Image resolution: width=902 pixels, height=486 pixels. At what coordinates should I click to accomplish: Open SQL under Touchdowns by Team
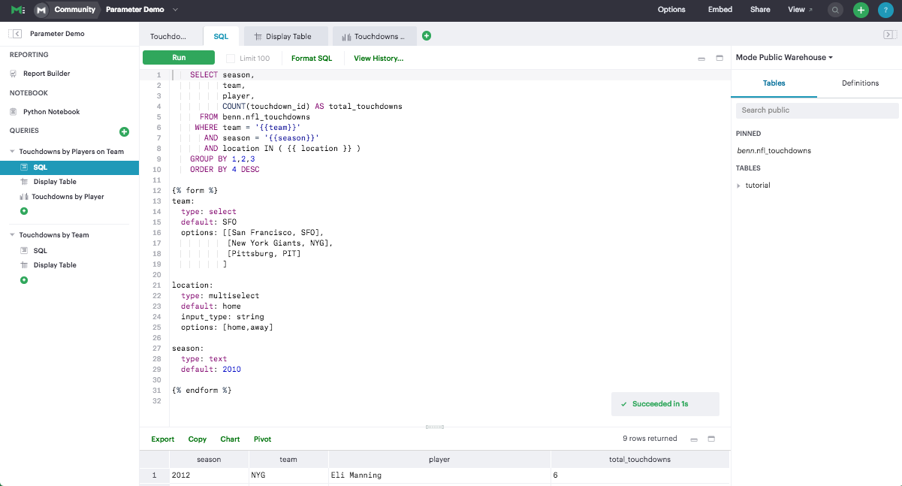tap(40, 251)
